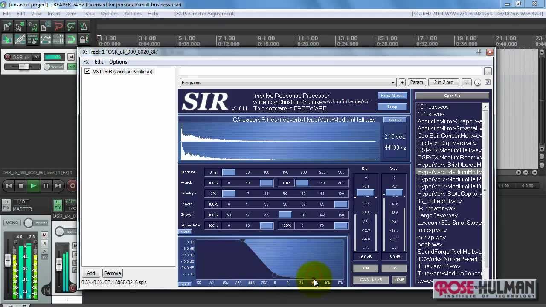Click the New Project toolbar icon
546x307 pixels.
pyautogui.click(x=7, y=27)
